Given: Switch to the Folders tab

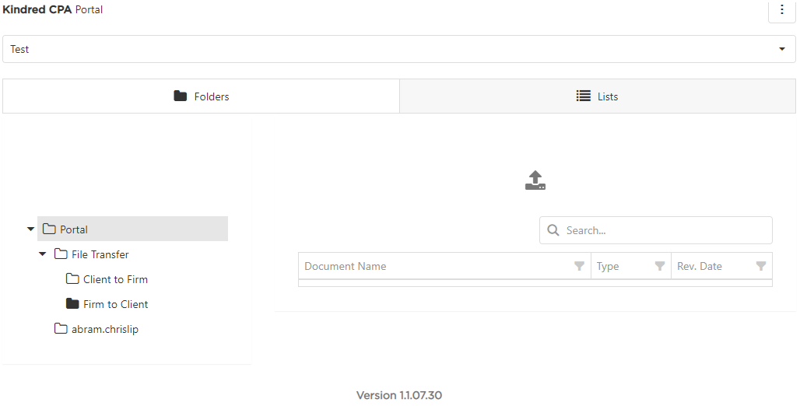Looking at the screenshot, I should (x=201, y=96).
